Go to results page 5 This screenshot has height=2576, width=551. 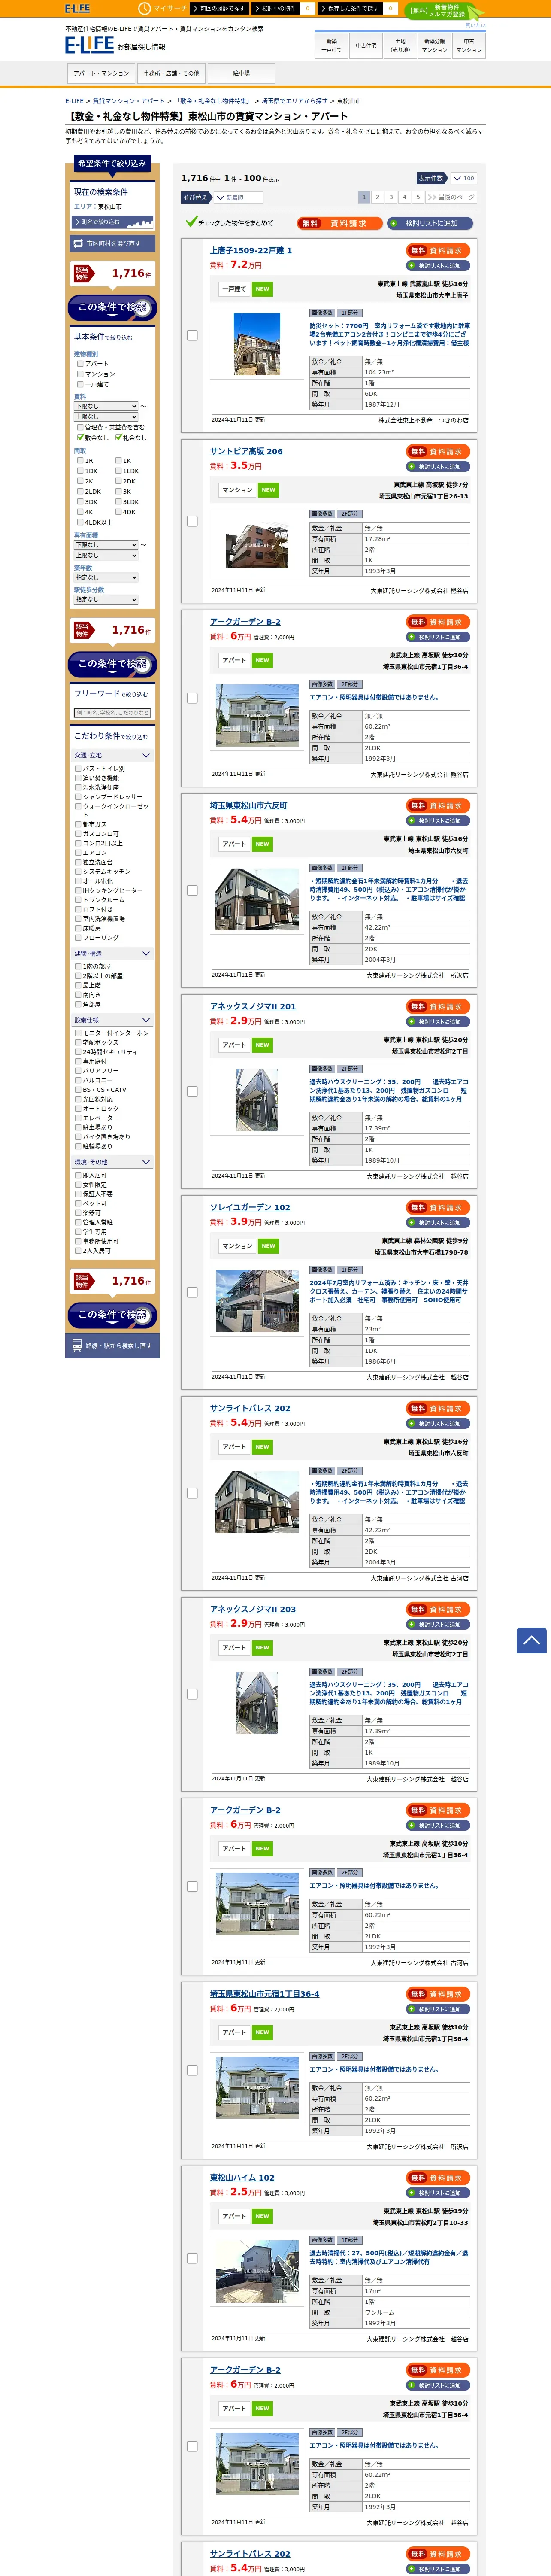pos(418,197)
